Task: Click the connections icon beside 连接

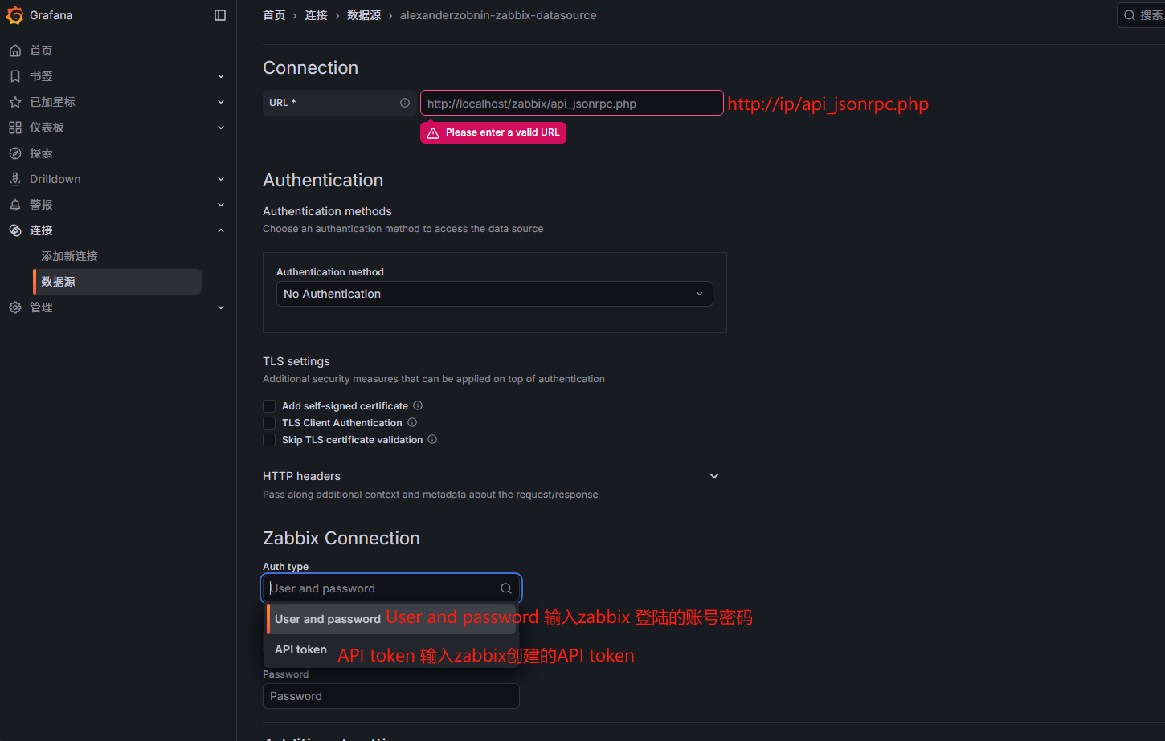Action: point(15,230)
